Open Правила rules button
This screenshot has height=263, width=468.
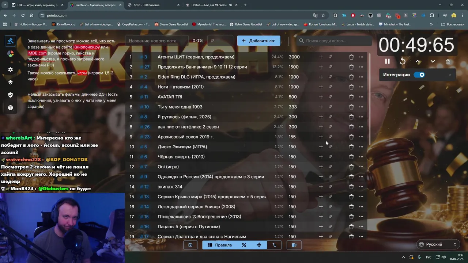click(x=219, y=245)
